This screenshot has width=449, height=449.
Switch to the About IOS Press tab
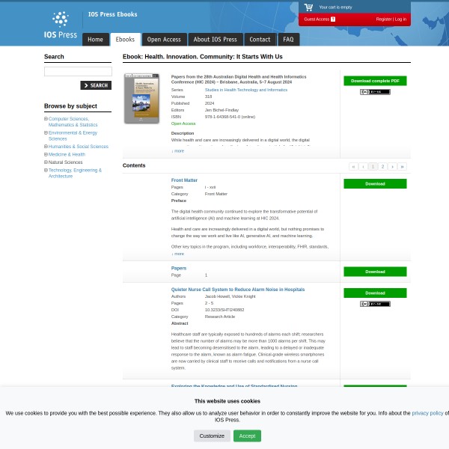(215, 40)
